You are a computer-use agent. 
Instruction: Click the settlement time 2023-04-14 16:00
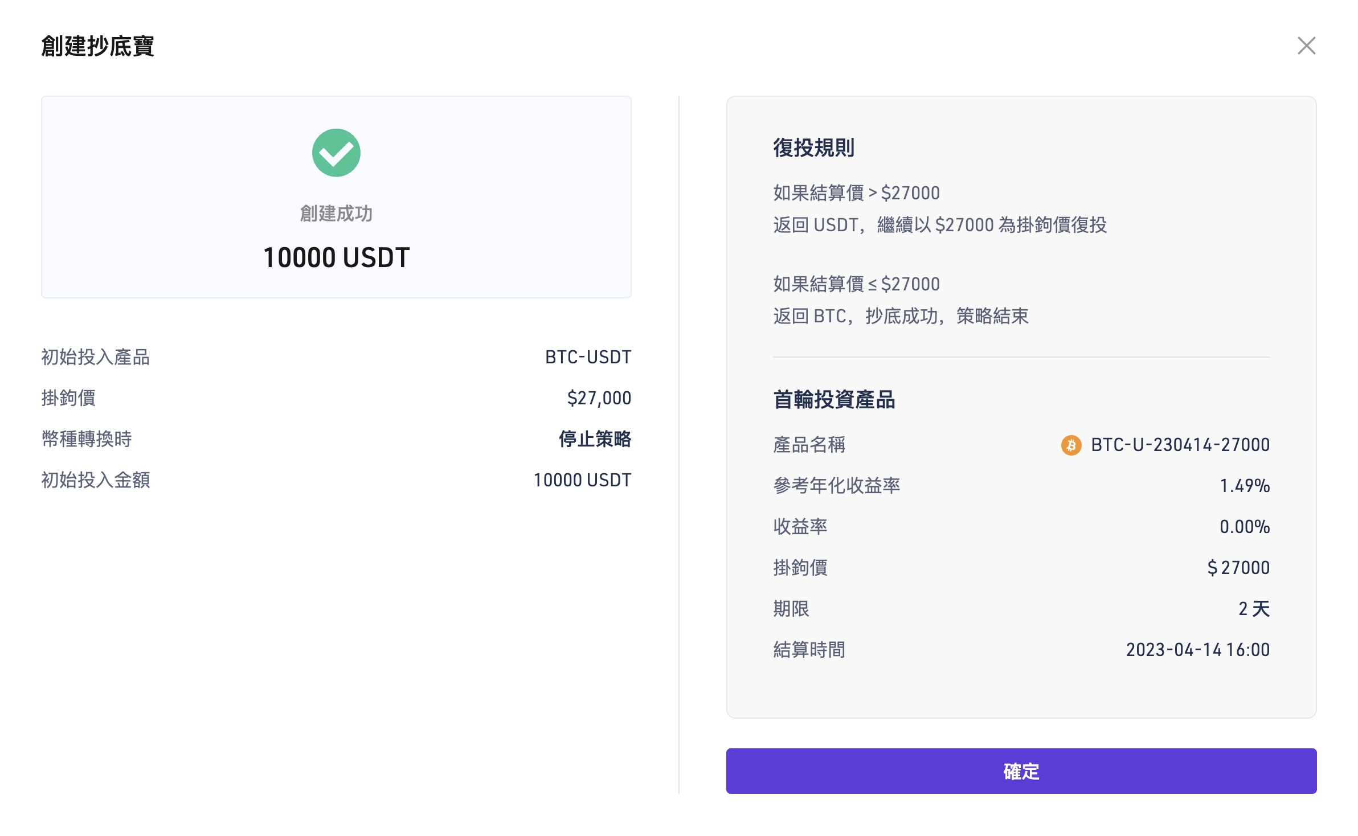1197,650
